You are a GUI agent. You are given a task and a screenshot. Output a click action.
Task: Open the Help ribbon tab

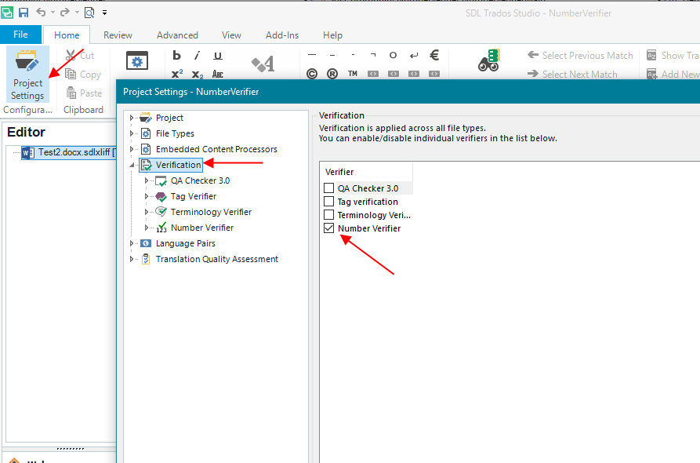click(332, 35)
